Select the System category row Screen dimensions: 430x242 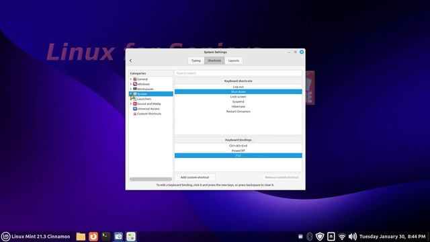click(x=151, y=94)
